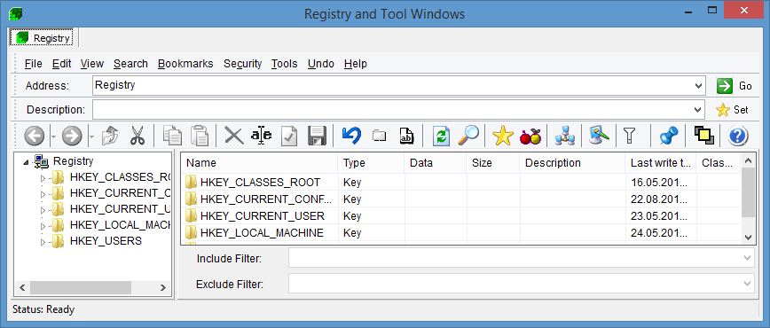This screenshot has height=328, width=770.
Task: Click the yellow star bookmark toolbar icon
Action: coord(503,136)
